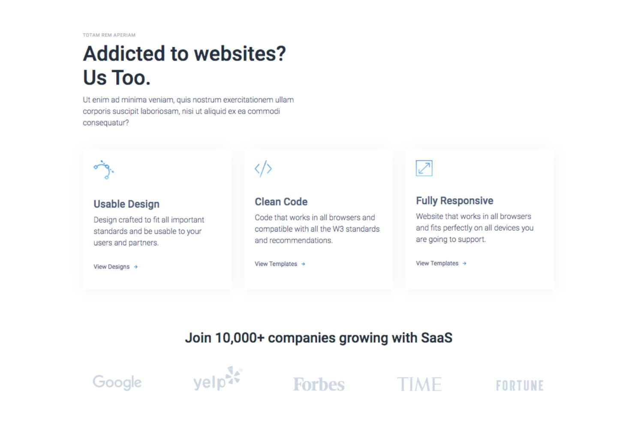
Task: Click the responsive resize arrows icon
Action: [424, 168]
